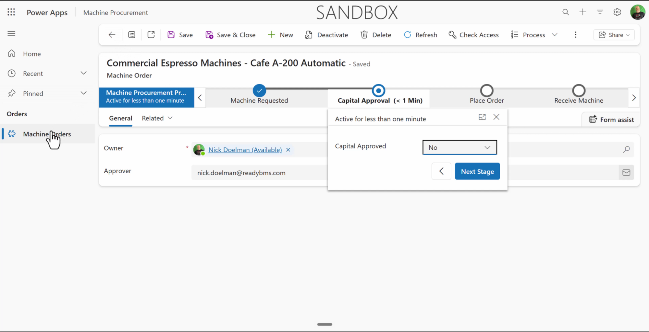The height and width of the screenshot is (332, 649).
Task: Pop out the stage flyout panel
Action: point(482,117)
